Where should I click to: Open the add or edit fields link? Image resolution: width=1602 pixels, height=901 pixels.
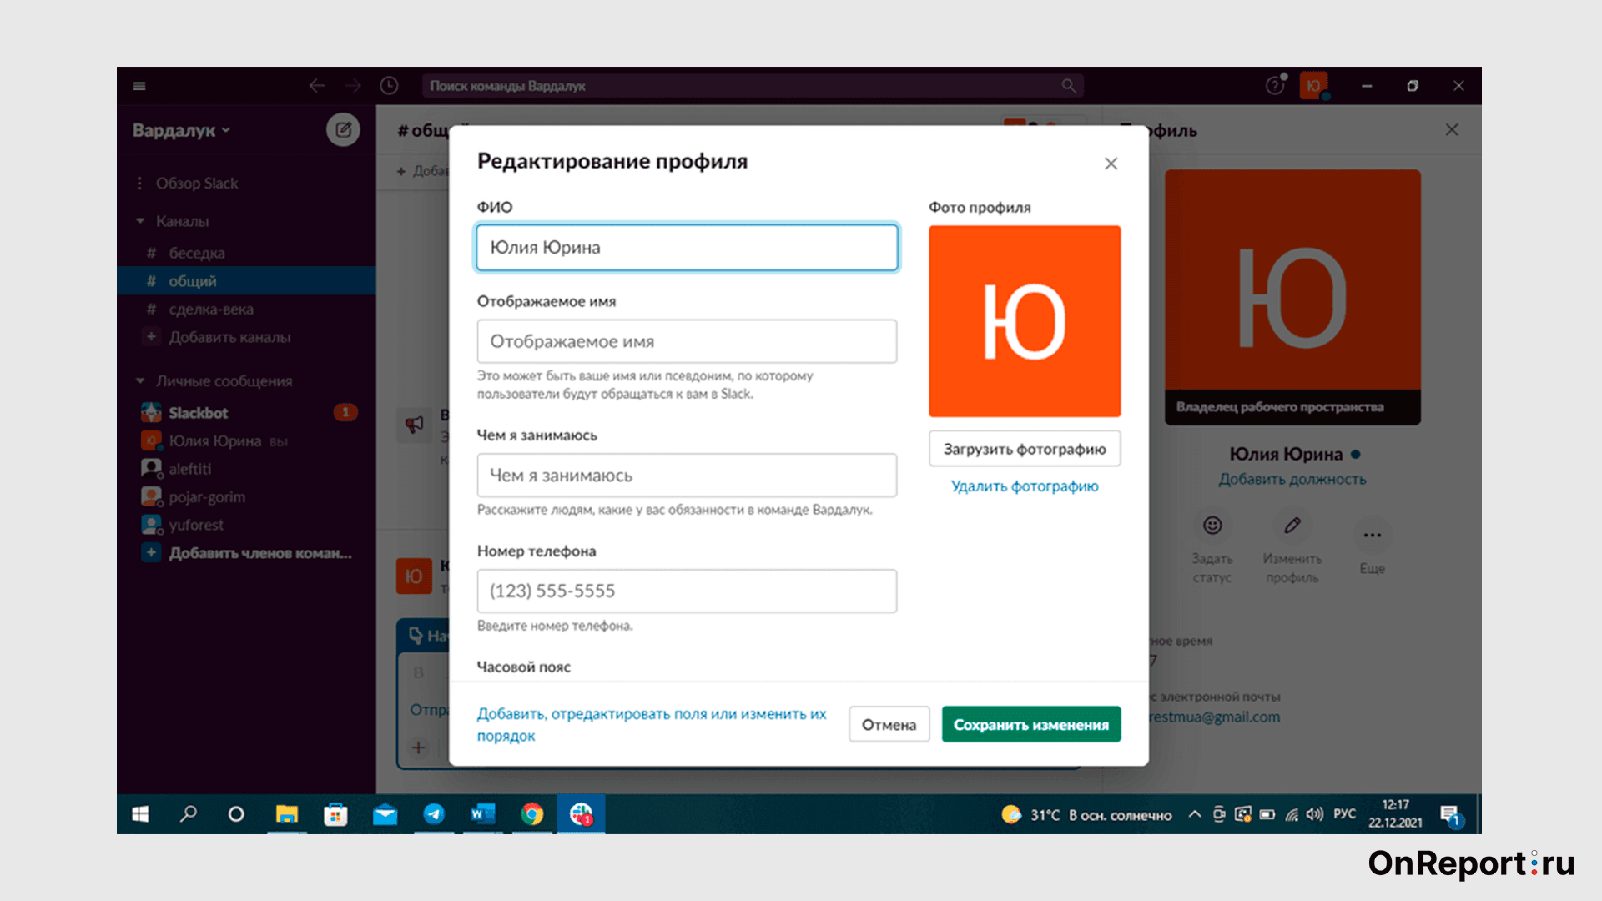click(652, 725)
